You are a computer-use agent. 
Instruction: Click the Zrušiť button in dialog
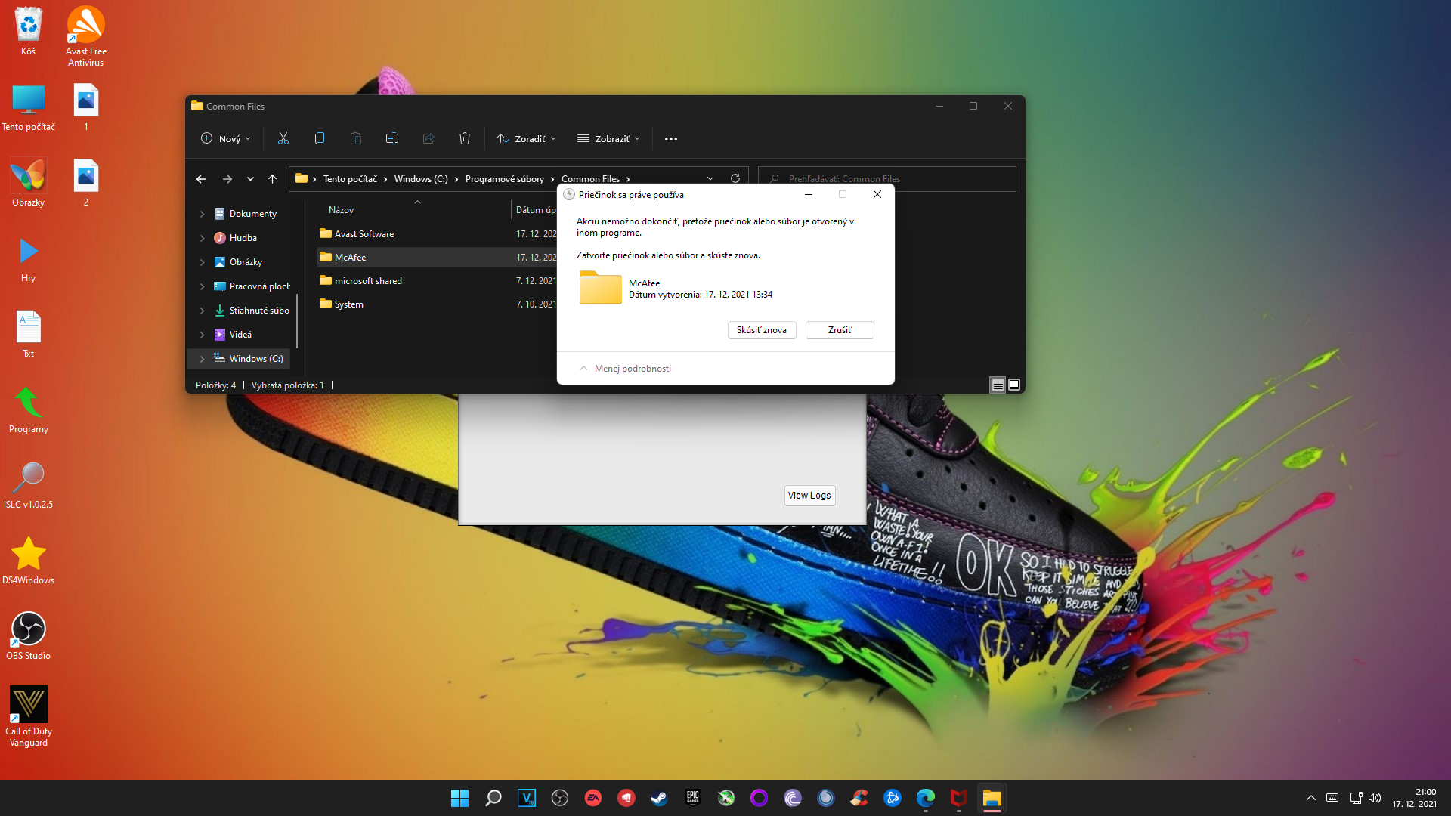point(839,330)
